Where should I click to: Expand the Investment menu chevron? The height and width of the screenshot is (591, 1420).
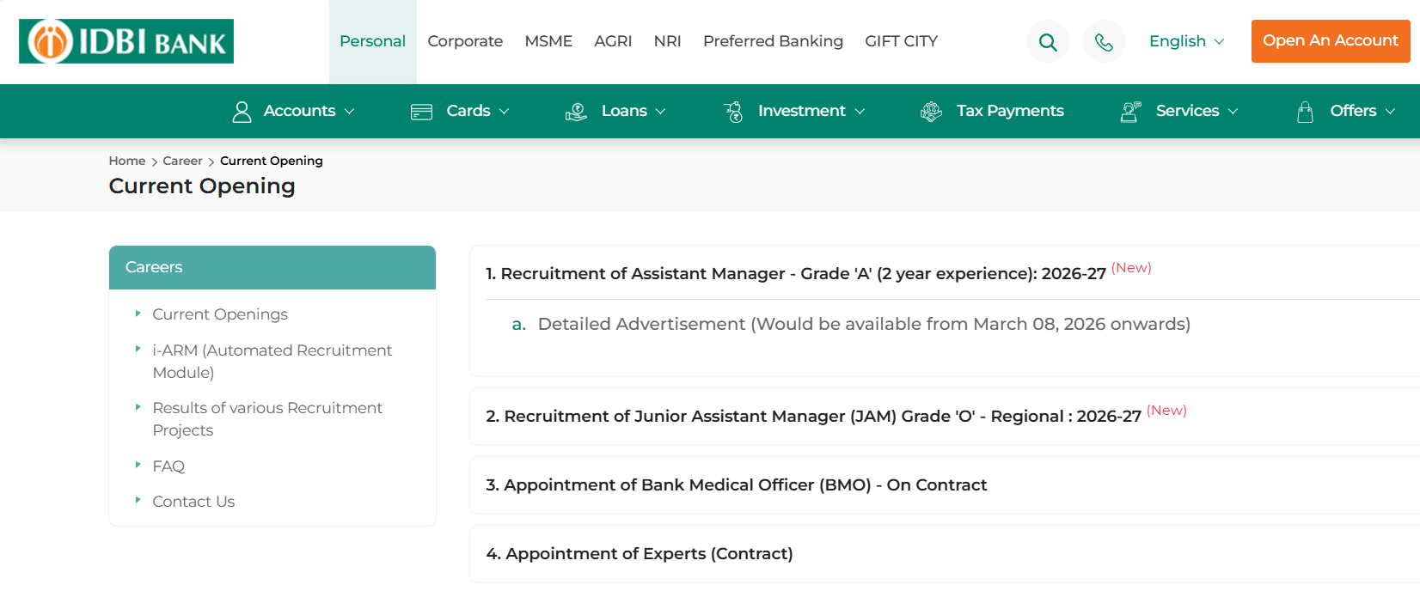pyautogui.click(x=860, y=112)
